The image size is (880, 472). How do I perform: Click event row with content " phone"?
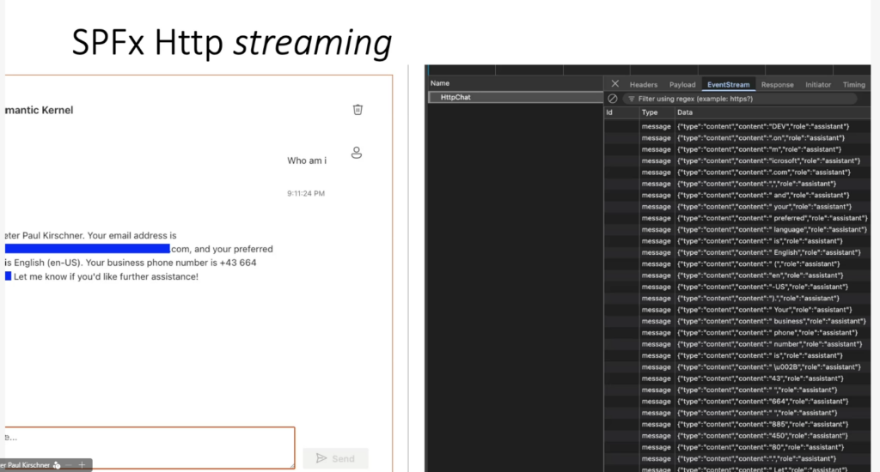click(736, 332)
